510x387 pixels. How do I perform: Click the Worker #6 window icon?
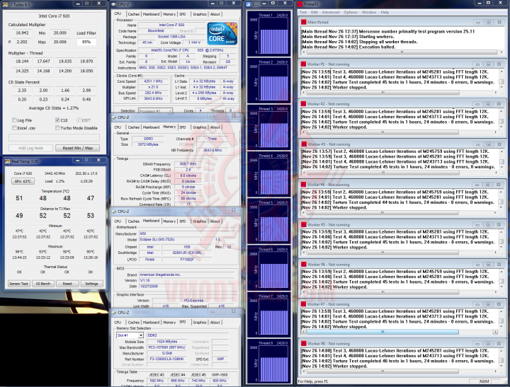click(303, 265)
